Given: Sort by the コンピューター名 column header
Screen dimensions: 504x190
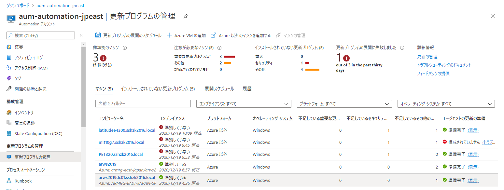Looking at the screenshot, I should click(111, 118).
